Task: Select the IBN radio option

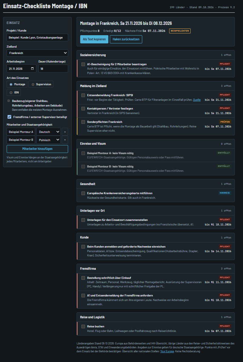Action: point(14,93)
